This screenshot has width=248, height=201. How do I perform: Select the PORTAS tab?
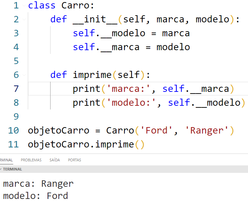74,160
